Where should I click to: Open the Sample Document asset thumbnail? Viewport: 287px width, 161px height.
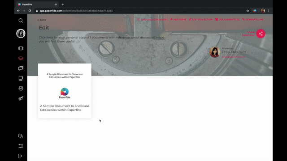[65, 84]
